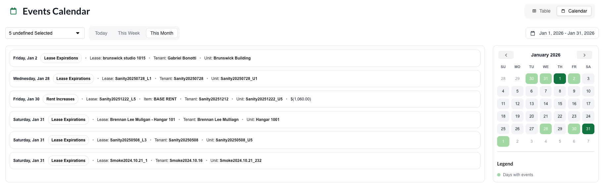This screenshot has width=607, height=190.
Task: Select January 1 in the mini calendar
Action: (560, 79)
